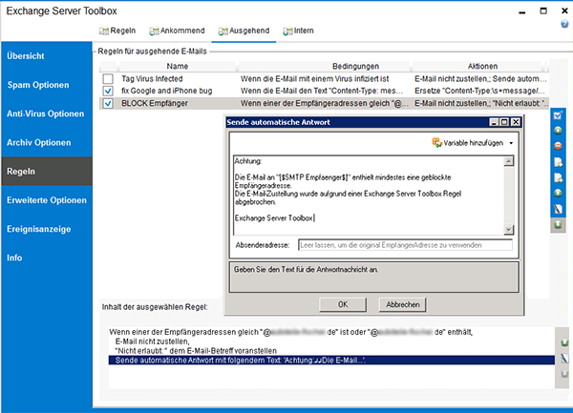Open Info in the sidebar
The width and height of the screenshot is (573, 413).
coord(47,258)
